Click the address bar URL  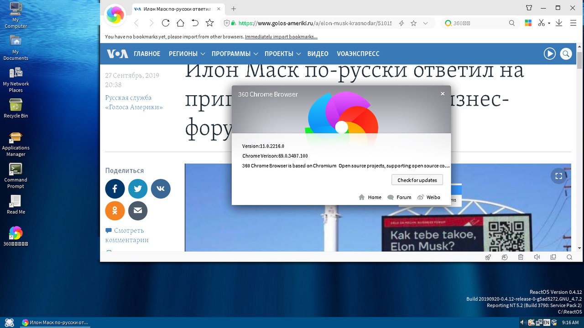coord(315,23)
